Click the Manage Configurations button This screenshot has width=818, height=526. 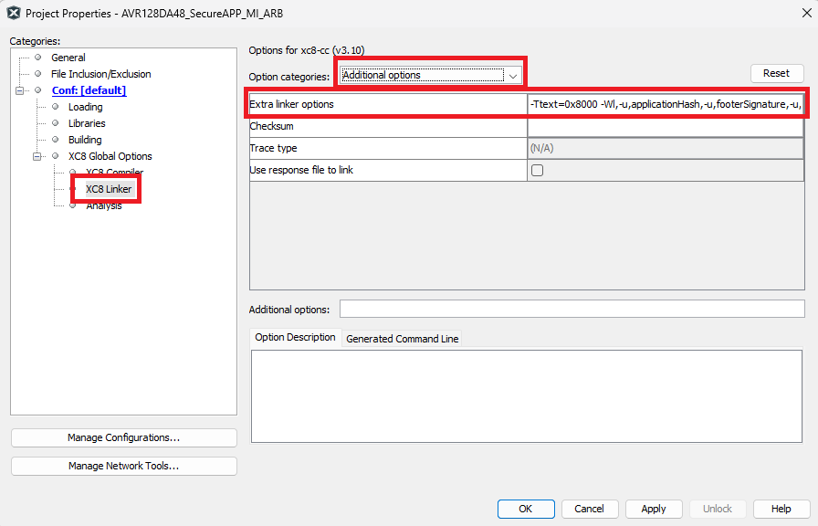(x=123, y=438)
